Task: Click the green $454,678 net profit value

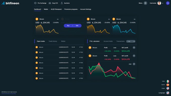Action: (126, 51)
